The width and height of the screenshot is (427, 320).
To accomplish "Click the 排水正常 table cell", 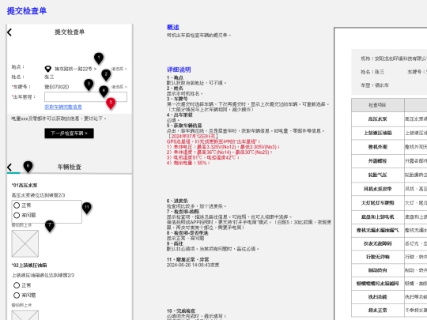I will pos(378,311).
